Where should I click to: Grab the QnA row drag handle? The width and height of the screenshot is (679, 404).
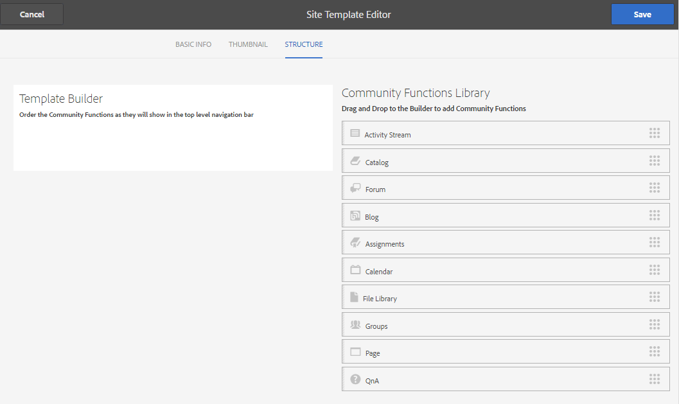point(655,379)
